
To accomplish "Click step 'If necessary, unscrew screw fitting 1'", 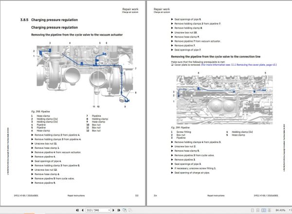I will [195, 168].
